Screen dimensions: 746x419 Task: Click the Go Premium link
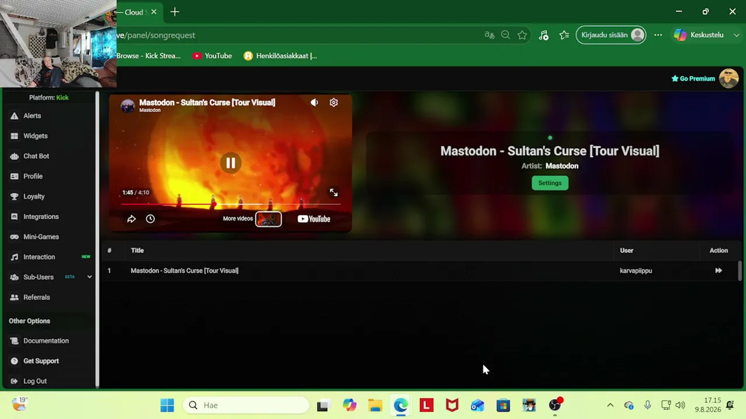point(693,79)
